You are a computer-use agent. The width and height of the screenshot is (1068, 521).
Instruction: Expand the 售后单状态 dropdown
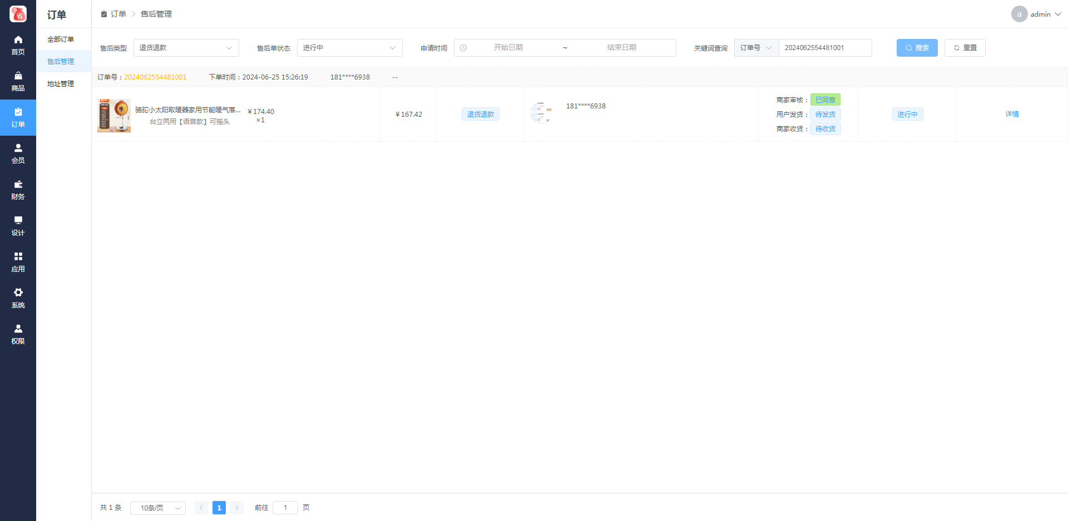(x=349, y=48)
